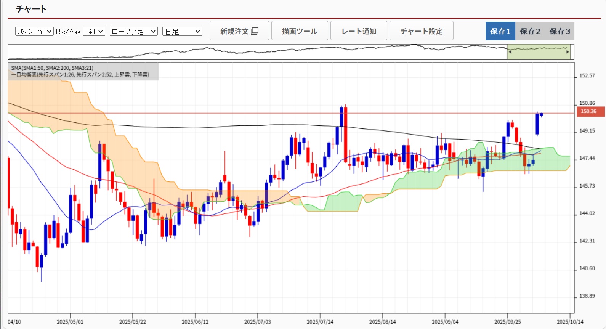Open the 描画ツール drawing tools

[x=299, y=31]
